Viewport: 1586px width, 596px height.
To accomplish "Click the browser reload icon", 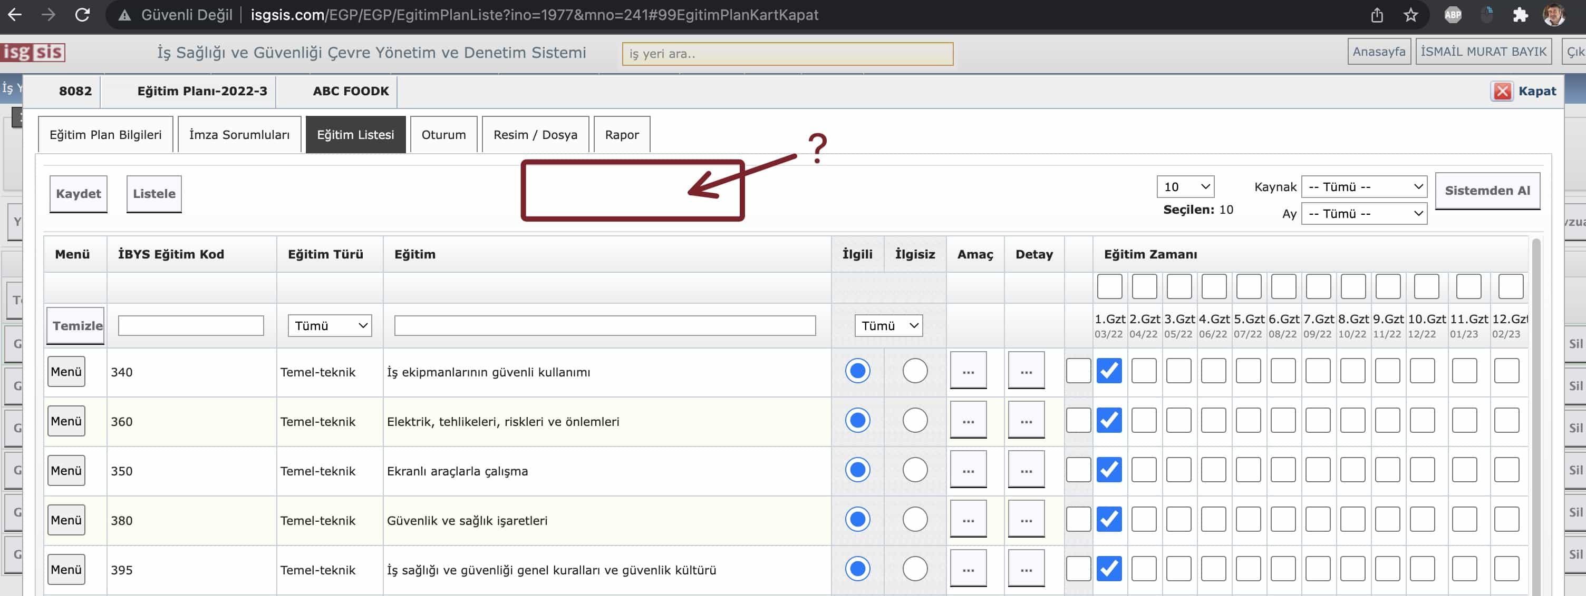I will 82,15.
